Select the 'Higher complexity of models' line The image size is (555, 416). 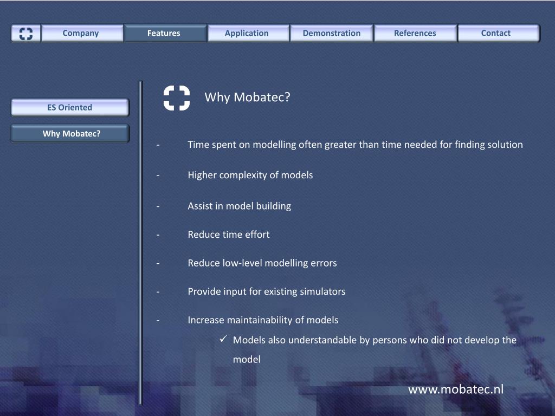250,175
